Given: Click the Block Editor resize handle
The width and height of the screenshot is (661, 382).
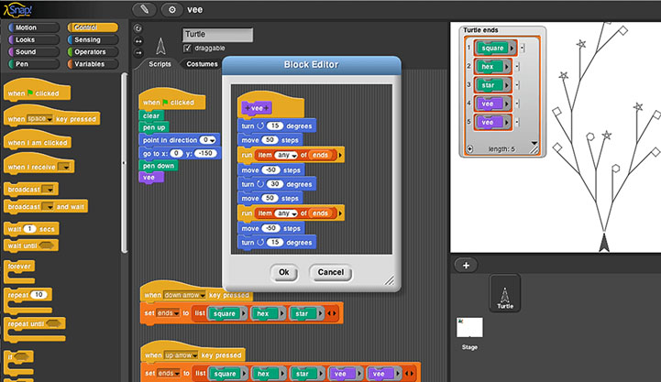Looking at the screenshot, I should pos(390,281).
